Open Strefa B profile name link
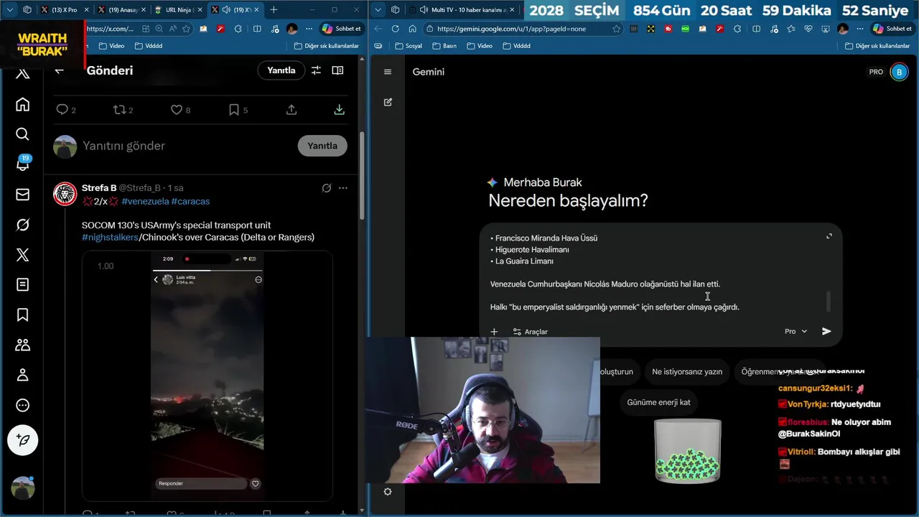This screenshot has height=517, width=919. point(99,188)
